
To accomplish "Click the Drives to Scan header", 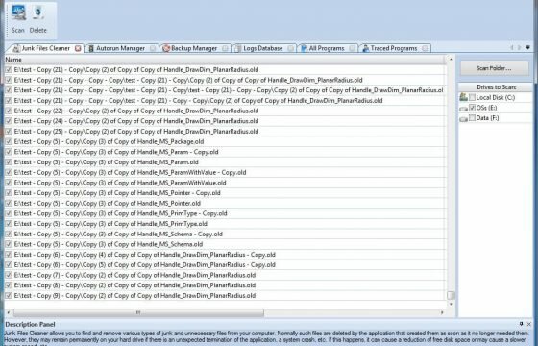I will click(x=496, y=87).
